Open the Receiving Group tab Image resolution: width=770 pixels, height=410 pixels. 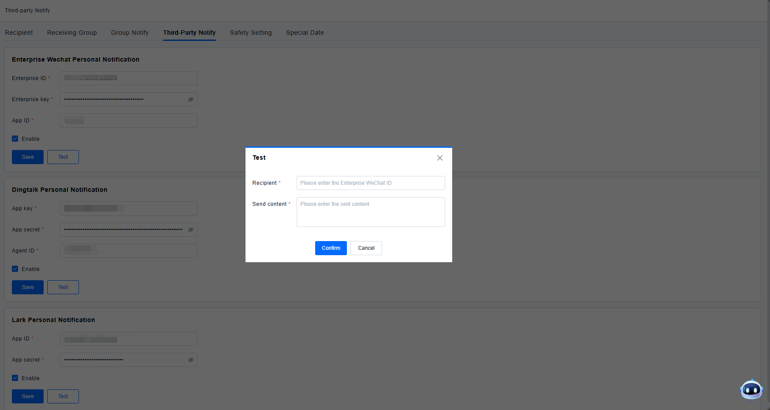click(x=72, y=33)
